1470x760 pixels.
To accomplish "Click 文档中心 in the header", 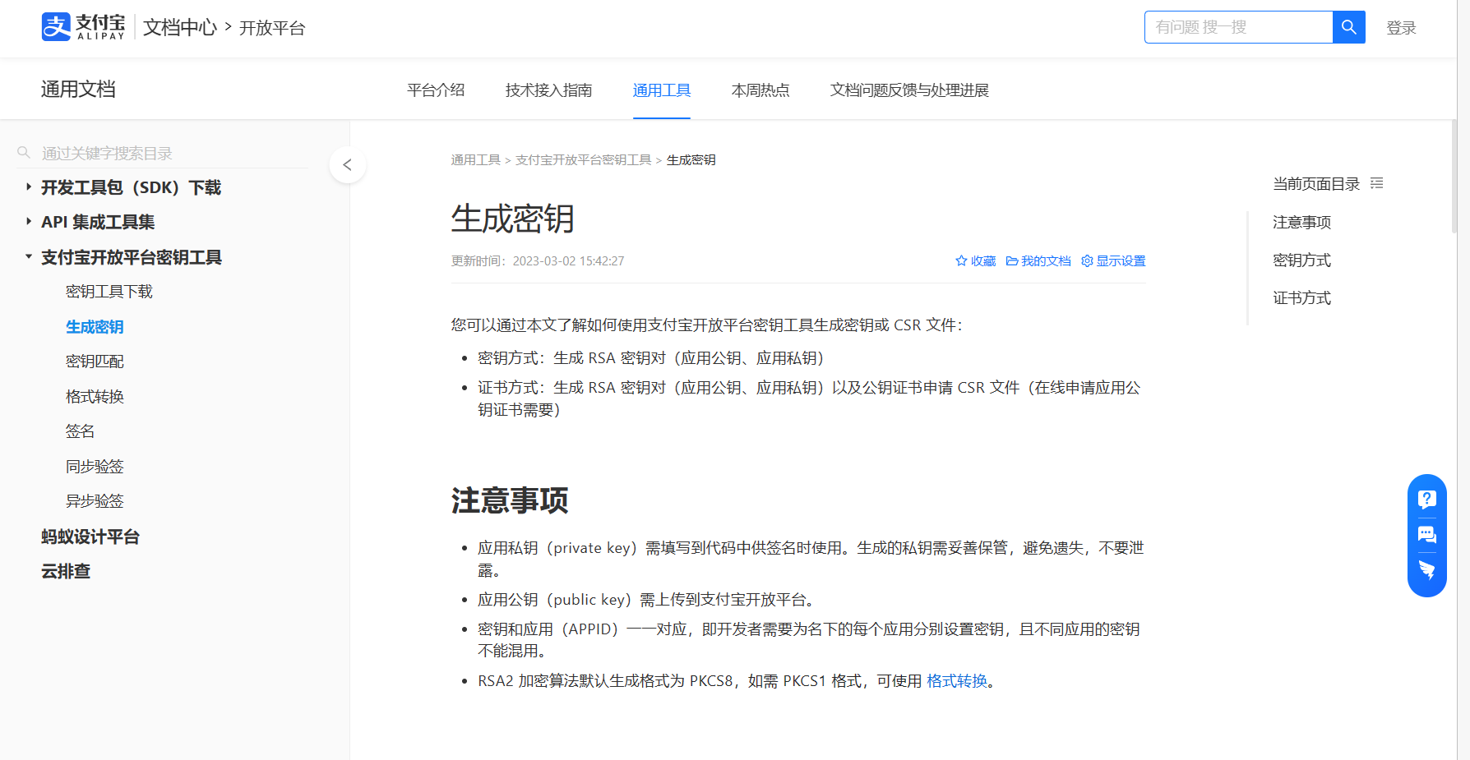I will click(180, 27).
